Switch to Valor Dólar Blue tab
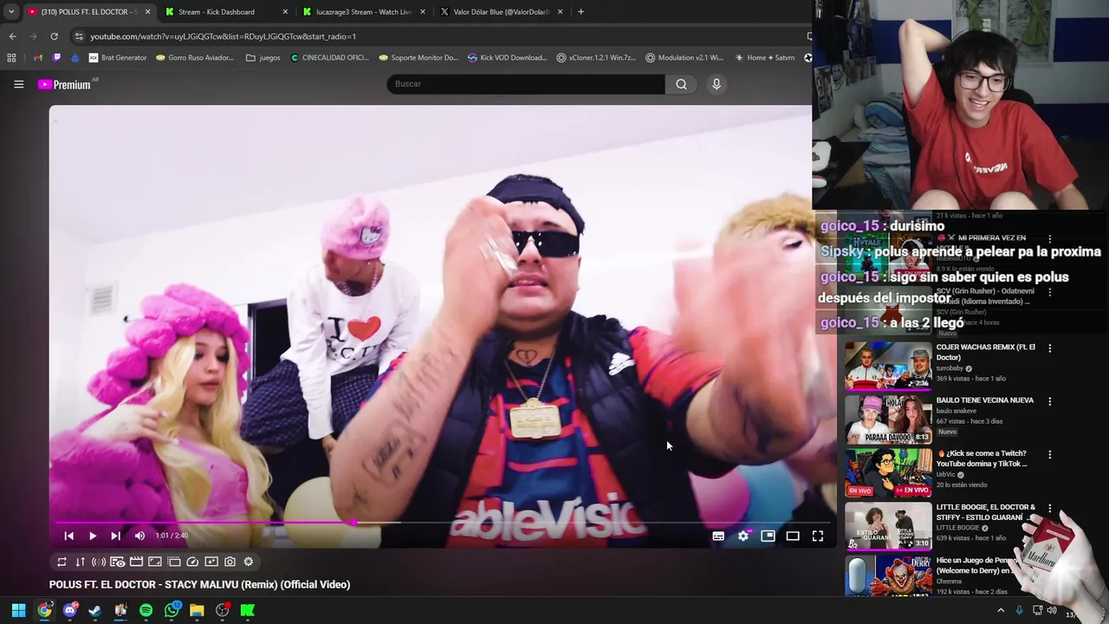Viewport: 1109px width, 624px height. pos(500,12)
